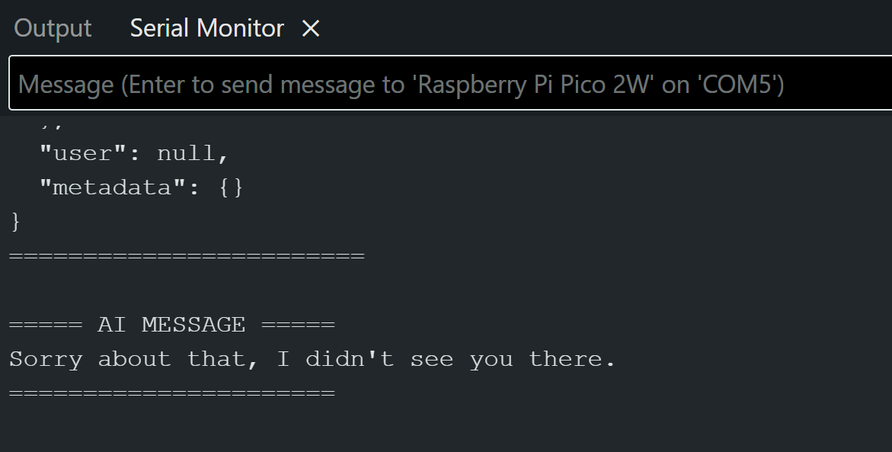Click the empty braces after "metadata"
Image resolution: width=892 pixels, height=452 pixels.
(231, 188)
